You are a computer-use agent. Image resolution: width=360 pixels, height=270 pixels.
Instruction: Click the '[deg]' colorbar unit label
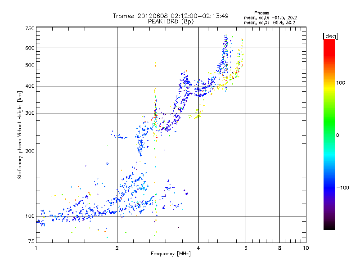tap(330, 36)
